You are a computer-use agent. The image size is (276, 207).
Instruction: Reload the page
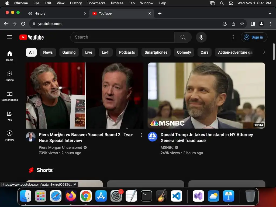point(23,24)
